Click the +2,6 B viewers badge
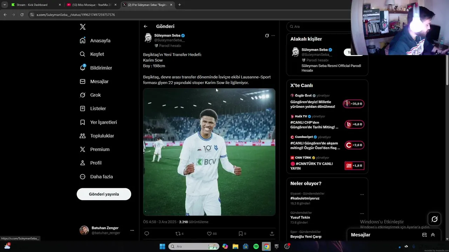 pyautogui.click(x=354, y=145)
